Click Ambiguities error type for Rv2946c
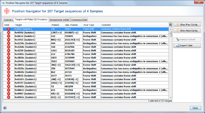Image resolution: width=205 pixels, height=113 pixels. (x=91, y=61)
